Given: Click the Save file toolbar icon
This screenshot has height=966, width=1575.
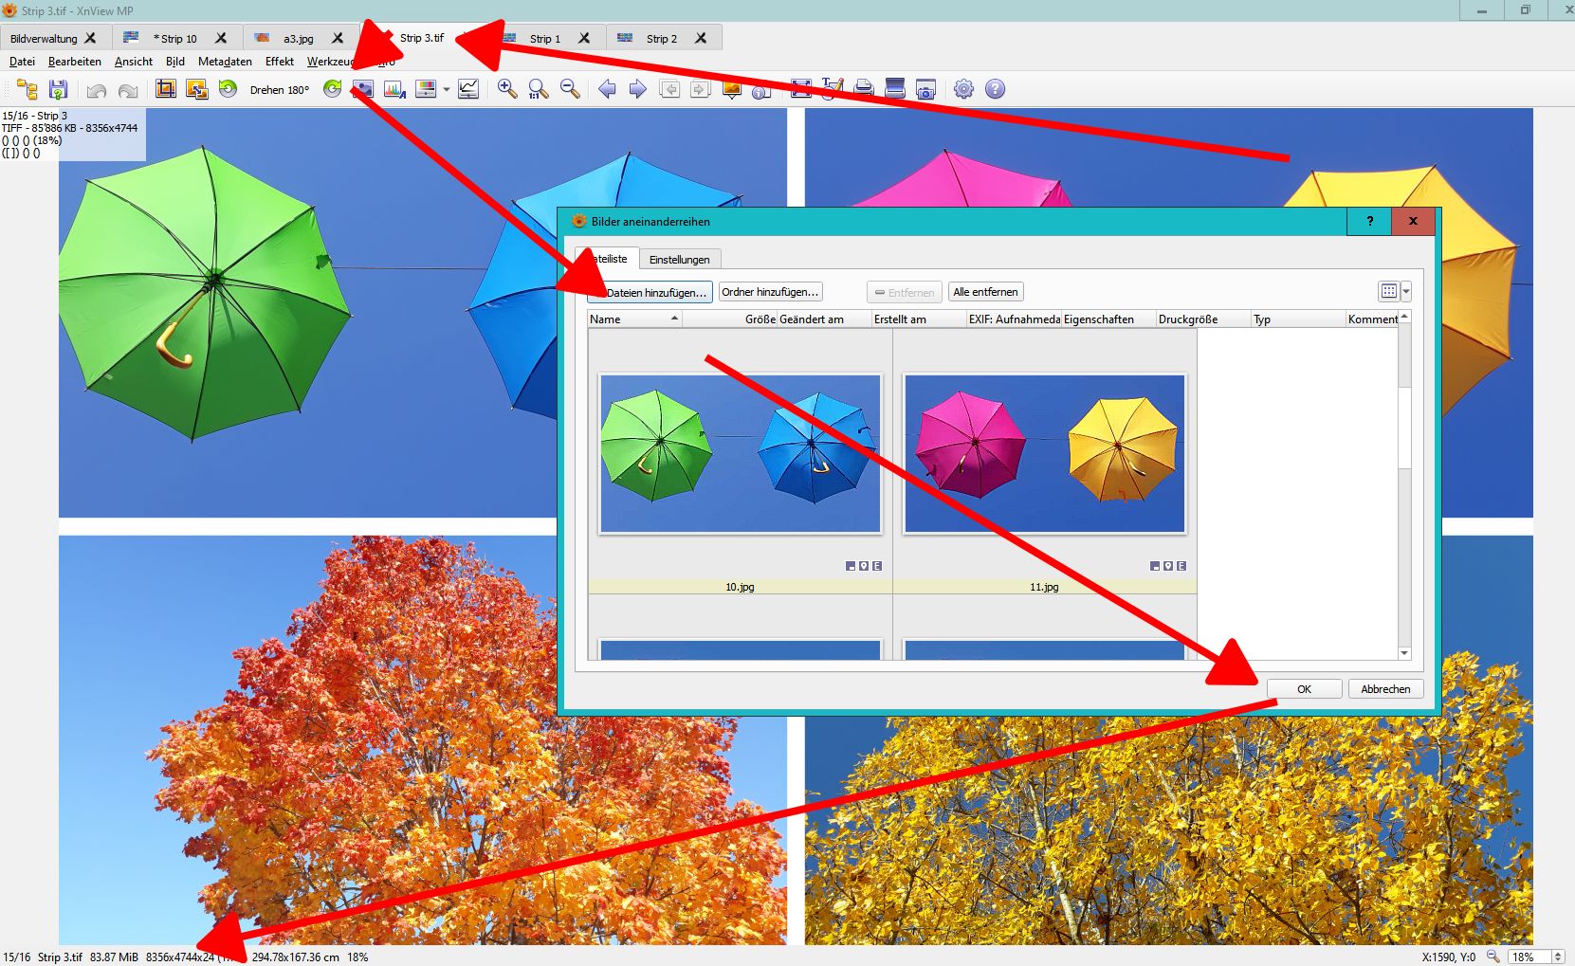Looking at the screenshot, I should [58, 89].
